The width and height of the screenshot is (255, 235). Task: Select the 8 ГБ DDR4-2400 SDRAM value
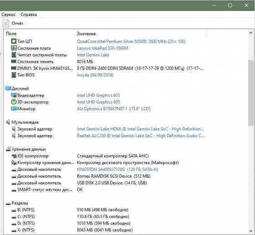(140, 68)
